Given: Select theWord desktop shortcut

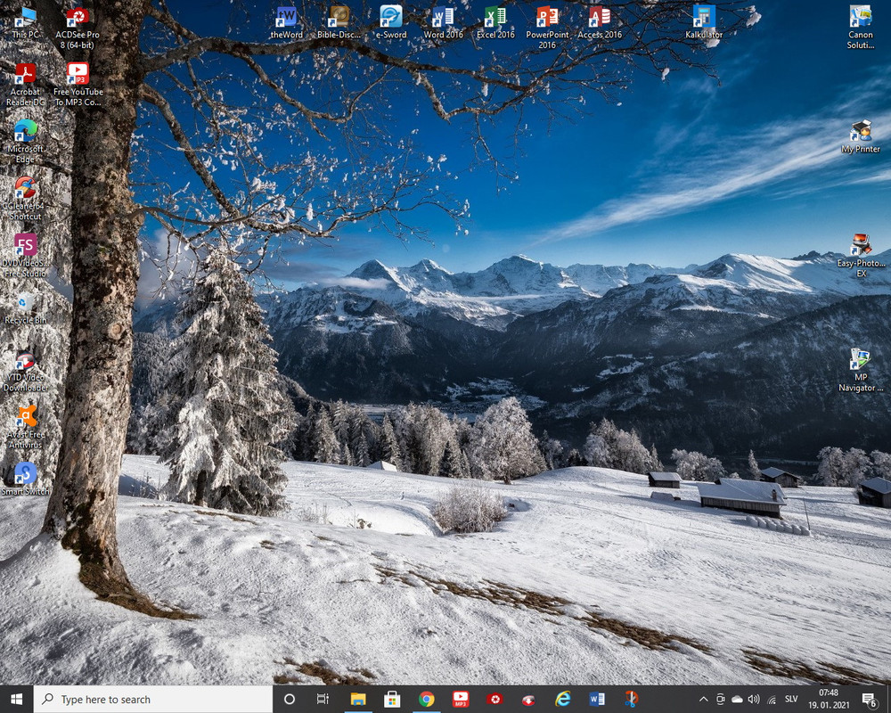Looking at the screenshot, I should (x=286, y=23).
